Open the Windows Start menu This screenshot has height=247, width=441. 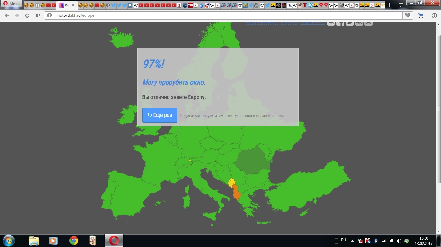pos(8,241)
